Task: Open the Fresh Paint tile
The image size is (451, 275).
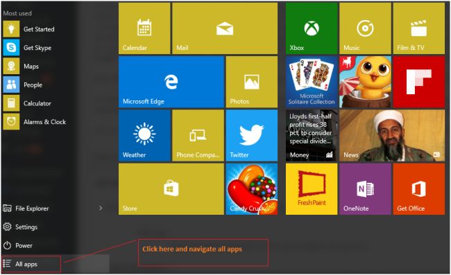Action: click(x=312, y=189)
